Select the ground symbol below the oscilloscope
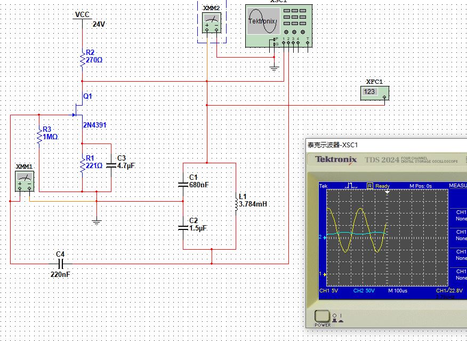This screenshot has width=467, height=341. pos(274,67)
